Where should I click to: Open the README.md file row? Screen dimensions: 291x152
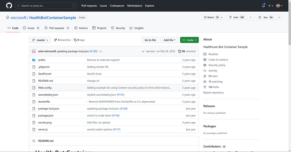[114, 81]
